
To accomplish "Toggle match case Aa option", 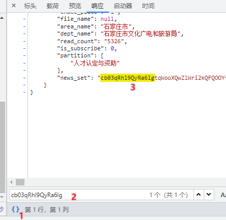I will [x=223, y=195].
